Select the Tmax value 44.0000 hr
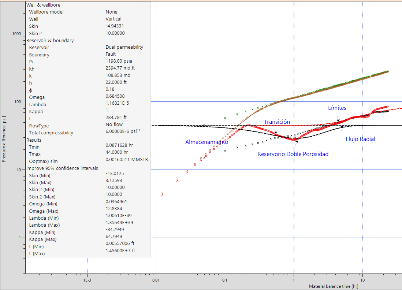 [116, 153]
